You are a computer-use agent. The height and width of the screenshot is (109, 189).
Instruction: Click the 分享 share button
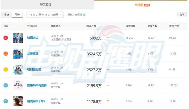[182, 15]
